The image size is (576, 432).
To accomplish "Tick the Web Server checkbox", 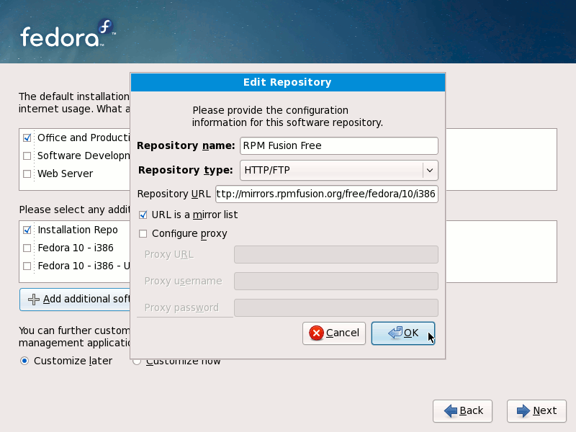I will tap(27, 174).
